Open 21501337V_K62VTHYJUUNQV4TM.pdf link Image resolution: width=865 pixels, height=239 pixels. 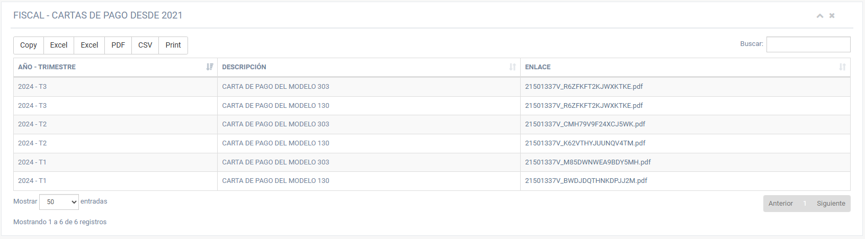click(x=585, y=143)
